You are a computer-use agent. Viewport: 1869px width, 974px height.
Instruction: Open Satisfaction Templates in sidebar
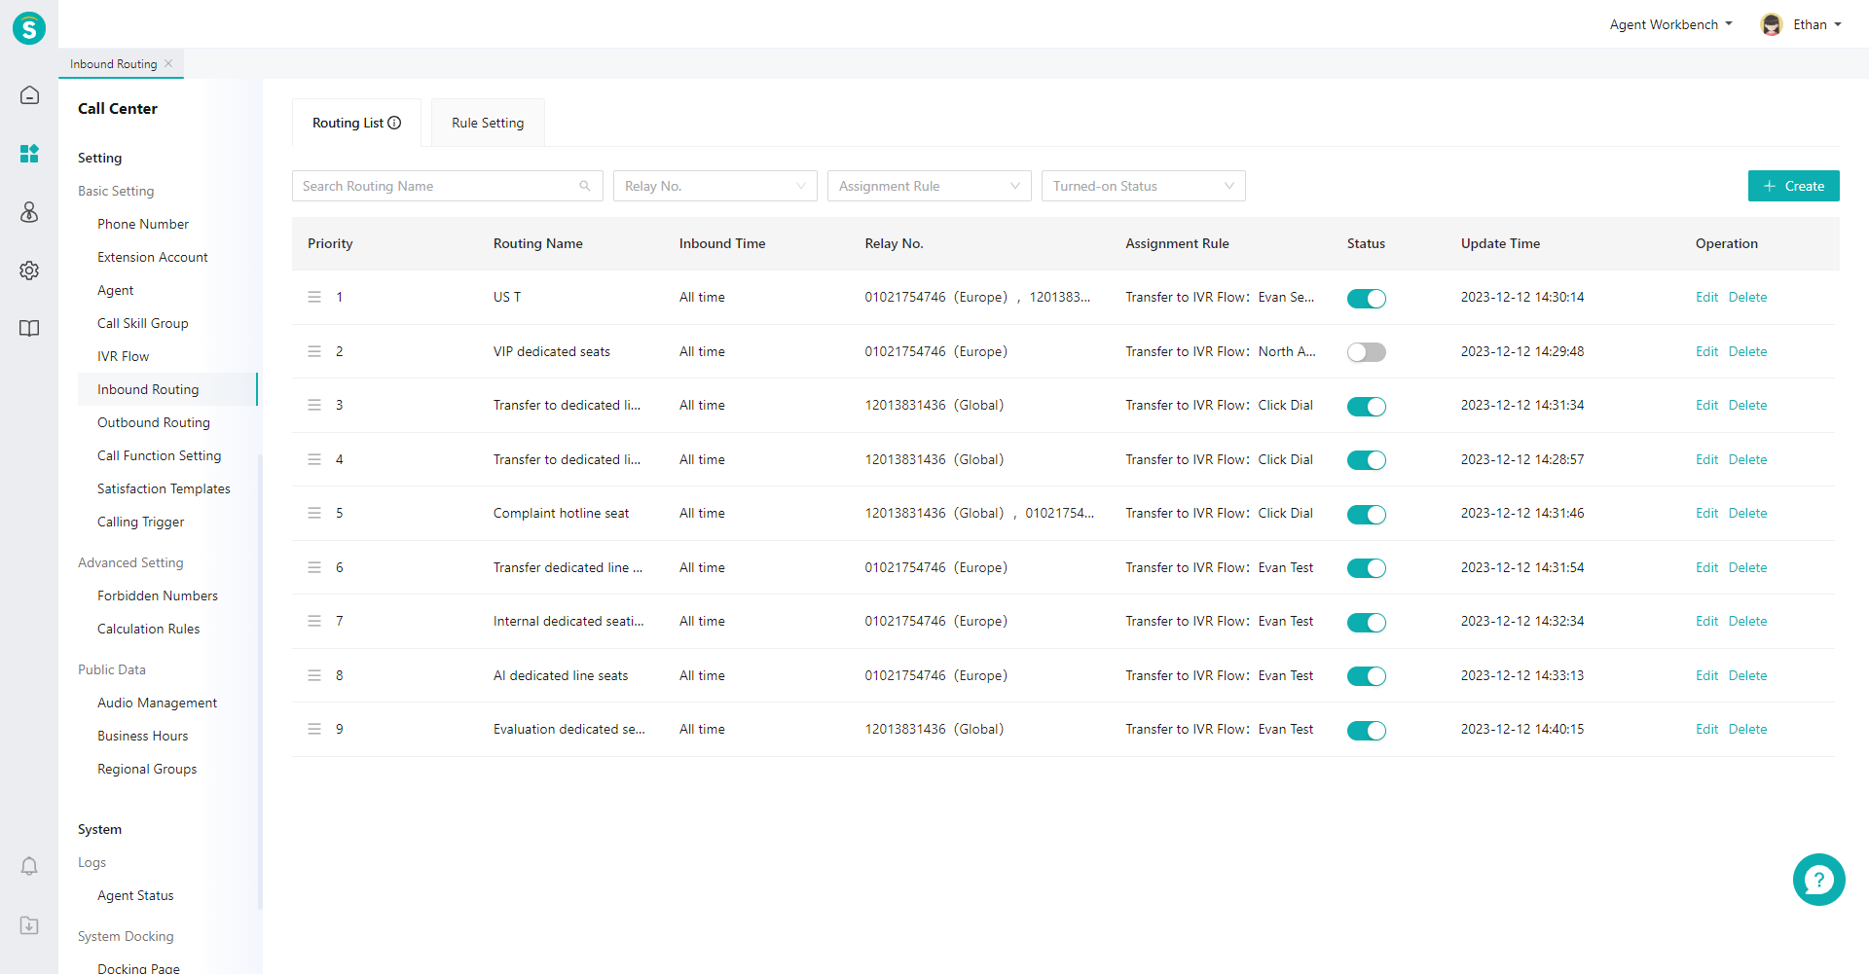click(x=164, y=488)
